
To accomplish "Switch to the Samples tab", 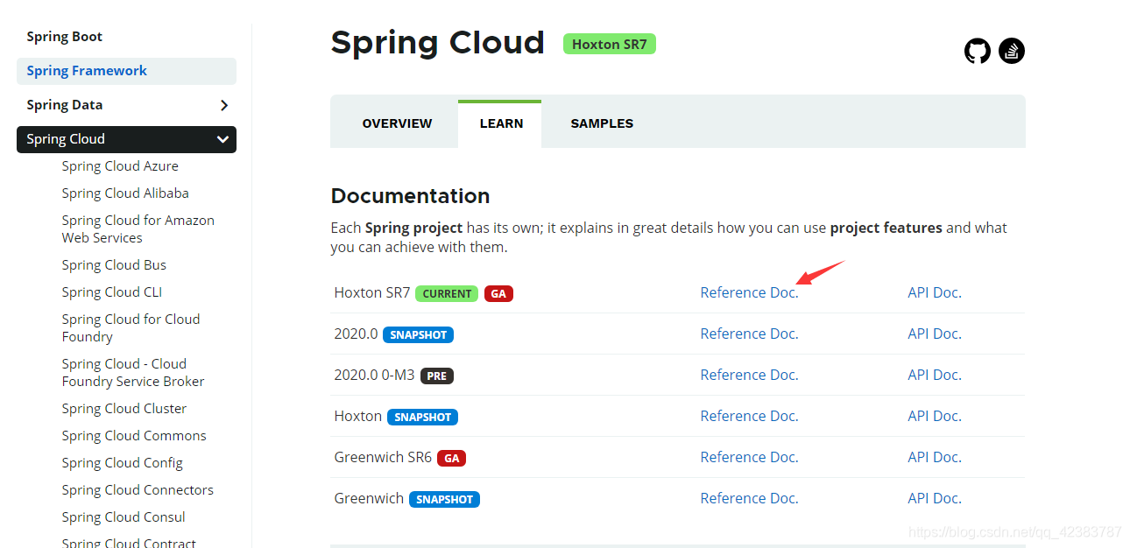I will [x=602, y=123].
